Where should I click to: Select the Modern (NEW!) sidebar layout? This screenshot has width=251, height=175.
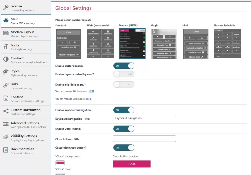(132, 43)
